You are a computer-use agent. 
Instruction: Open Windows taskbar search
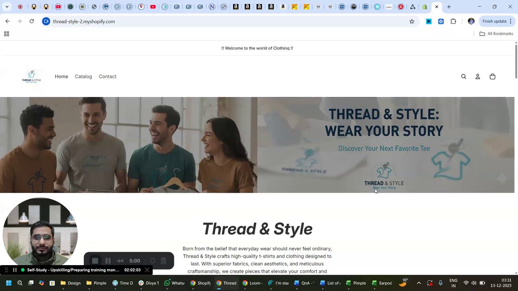(x=20, y=283)
